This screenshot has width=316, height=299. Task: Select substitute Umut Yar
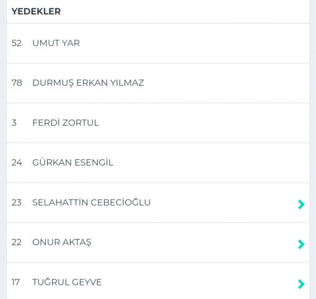pos(56,43)
